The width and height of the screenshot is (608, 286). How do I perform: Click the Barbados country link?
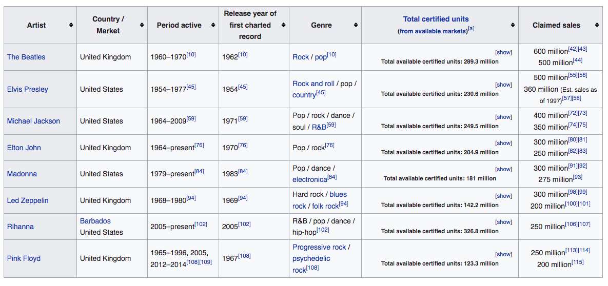(95, 221)
